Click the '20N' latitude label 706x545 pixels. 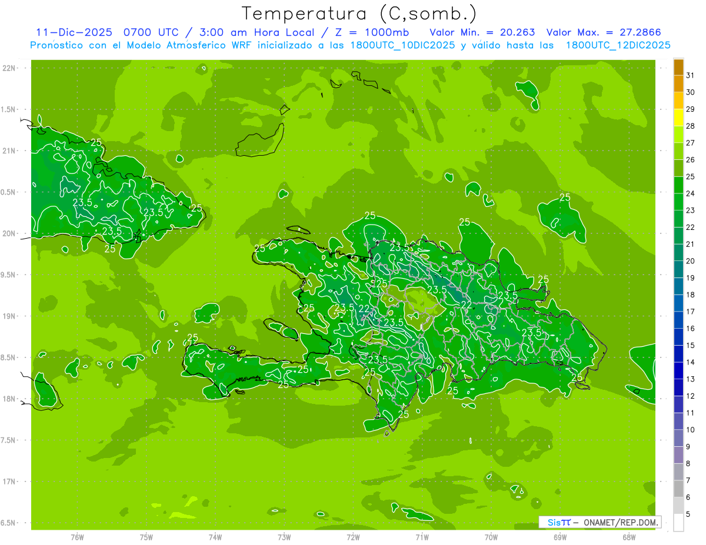9,233
